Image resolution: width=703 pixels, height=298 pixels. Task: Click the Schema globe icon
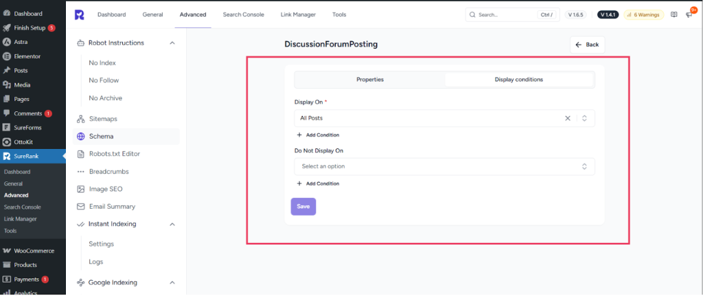coord(81,137)
